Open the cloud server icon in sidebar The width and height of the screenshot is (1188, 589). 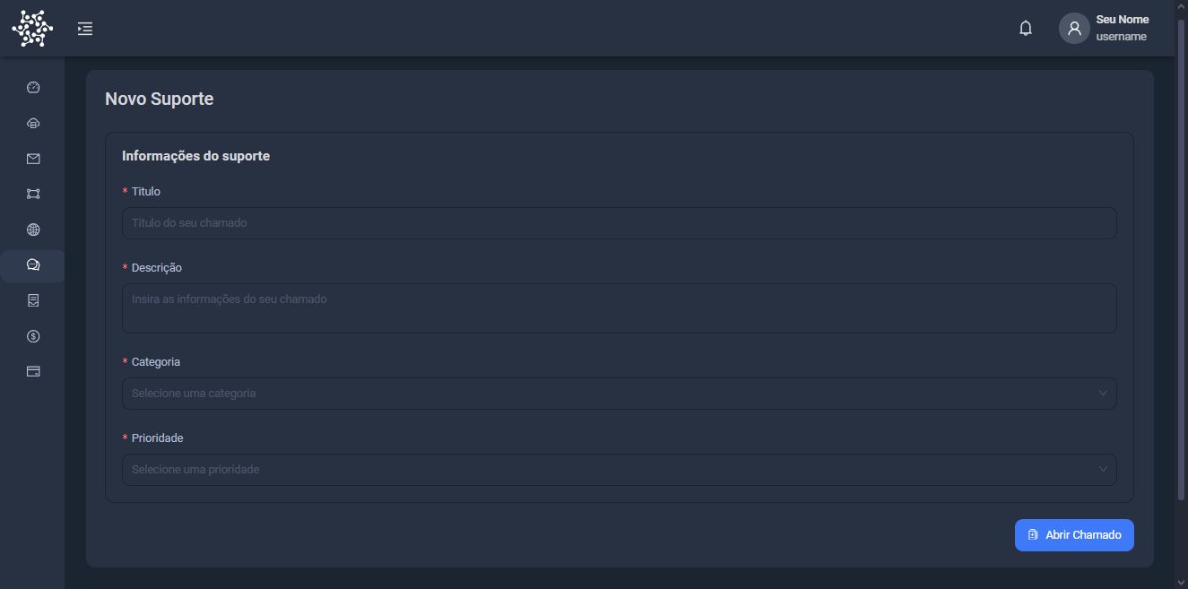pyautogui.click(x=33, y=123)
